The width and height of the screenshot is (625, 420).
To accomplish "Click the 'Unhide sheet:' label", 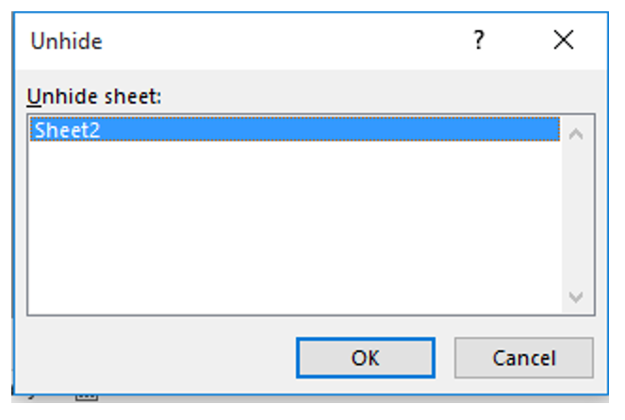I will click(94, 97).
